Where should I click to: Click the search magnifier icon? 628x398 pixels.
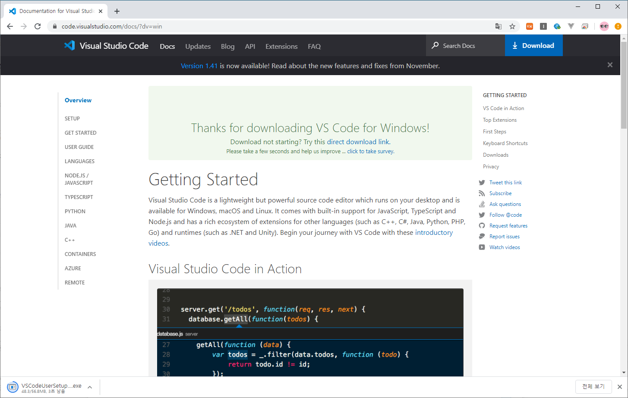435,45
